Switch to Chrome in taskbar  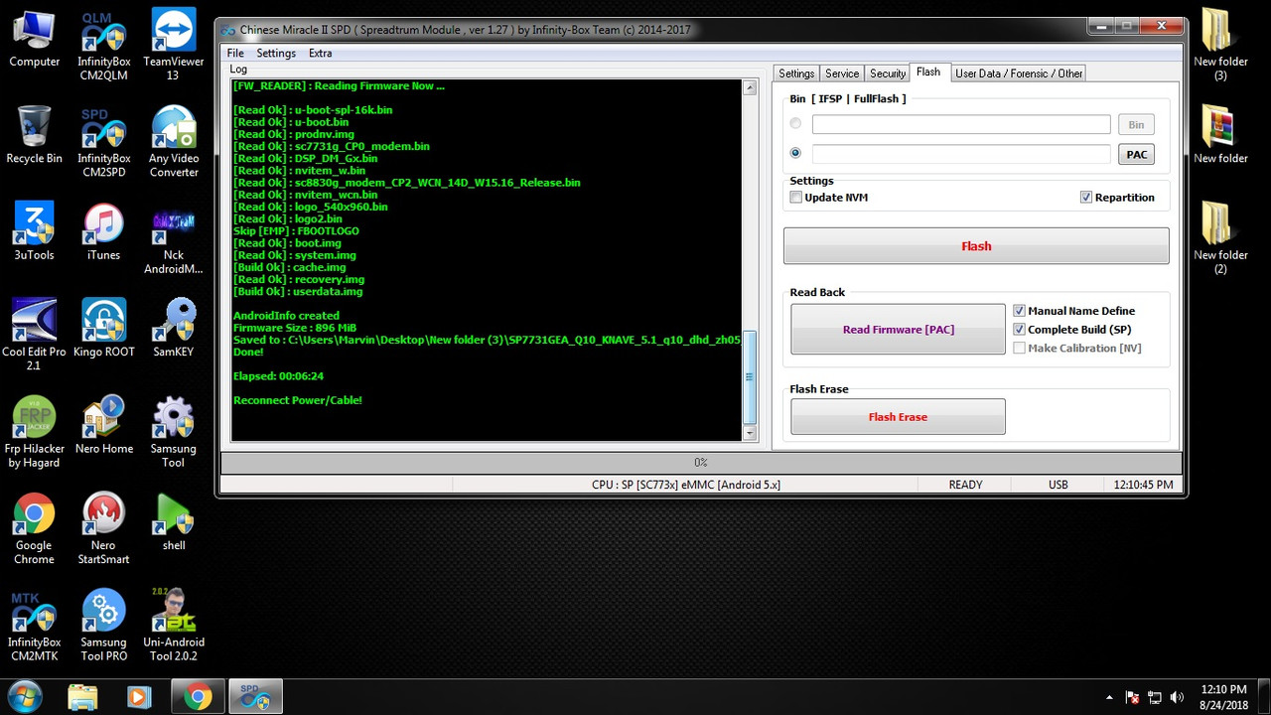198,697
